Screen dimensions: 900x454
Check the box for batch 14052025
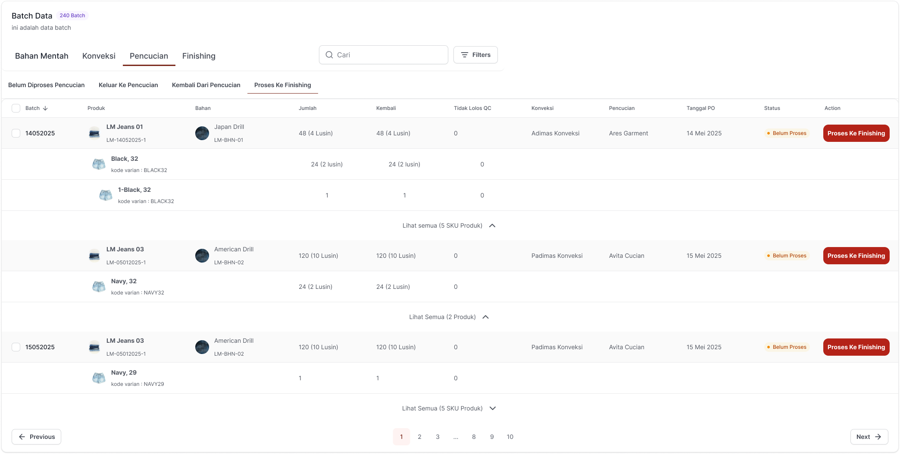tap(16, 133)
